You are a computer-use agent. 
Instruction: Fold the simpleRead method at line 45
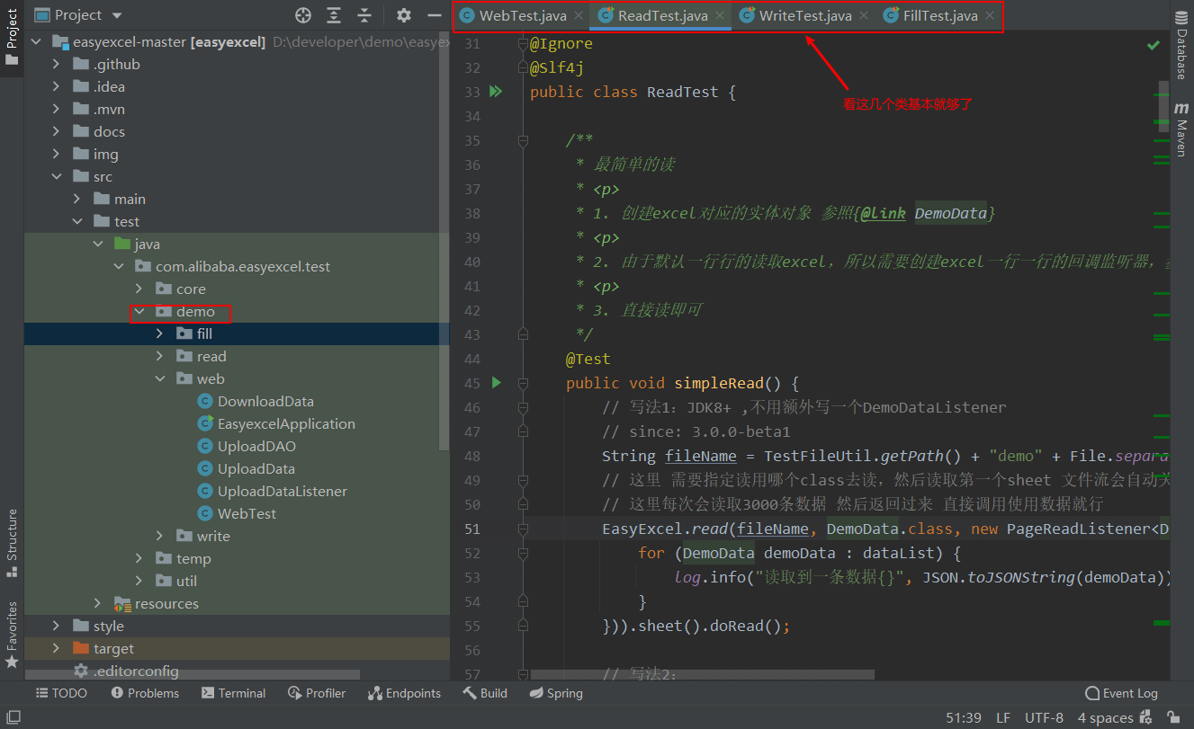[522, 383]
